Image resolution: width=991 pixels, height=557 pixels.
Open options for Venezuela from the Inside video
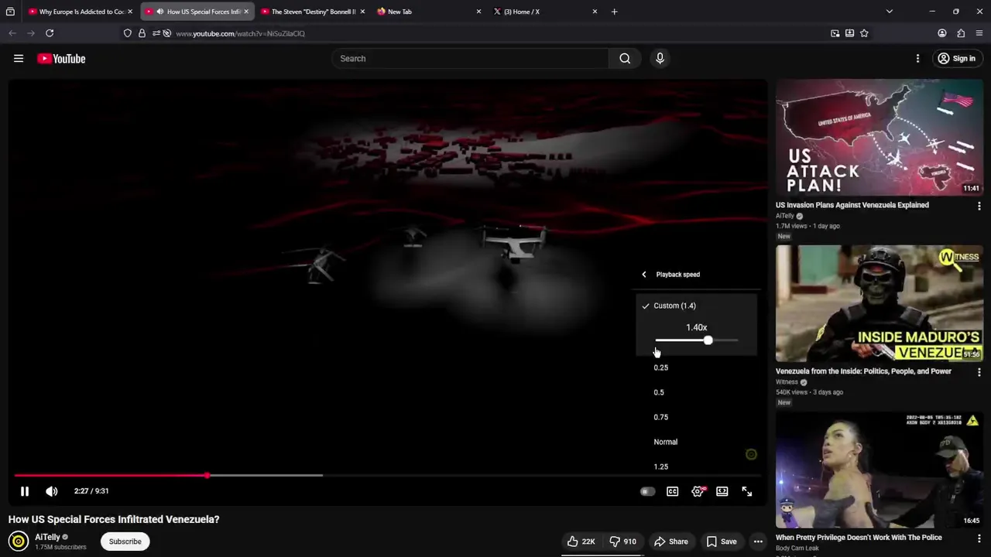tap(979, 373)
